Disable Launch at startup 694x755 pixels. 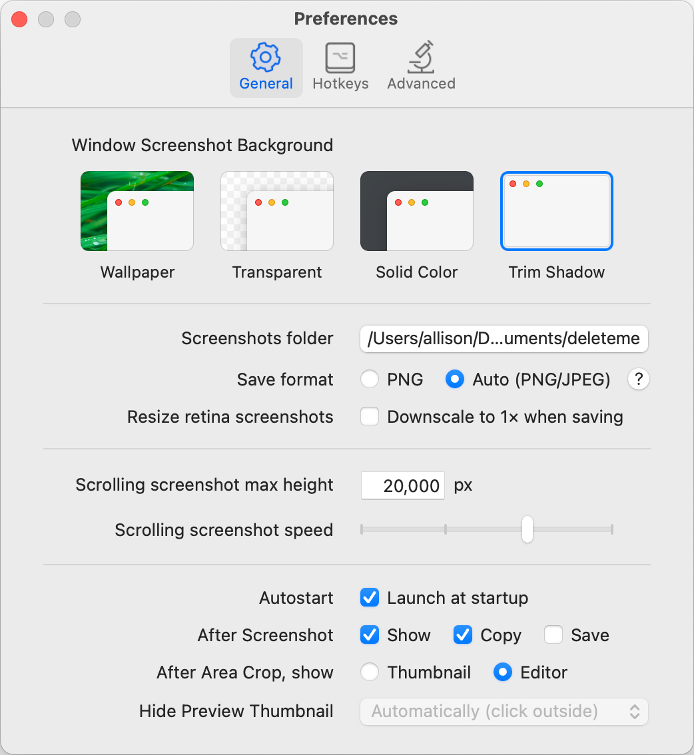(x=370, y=598)
